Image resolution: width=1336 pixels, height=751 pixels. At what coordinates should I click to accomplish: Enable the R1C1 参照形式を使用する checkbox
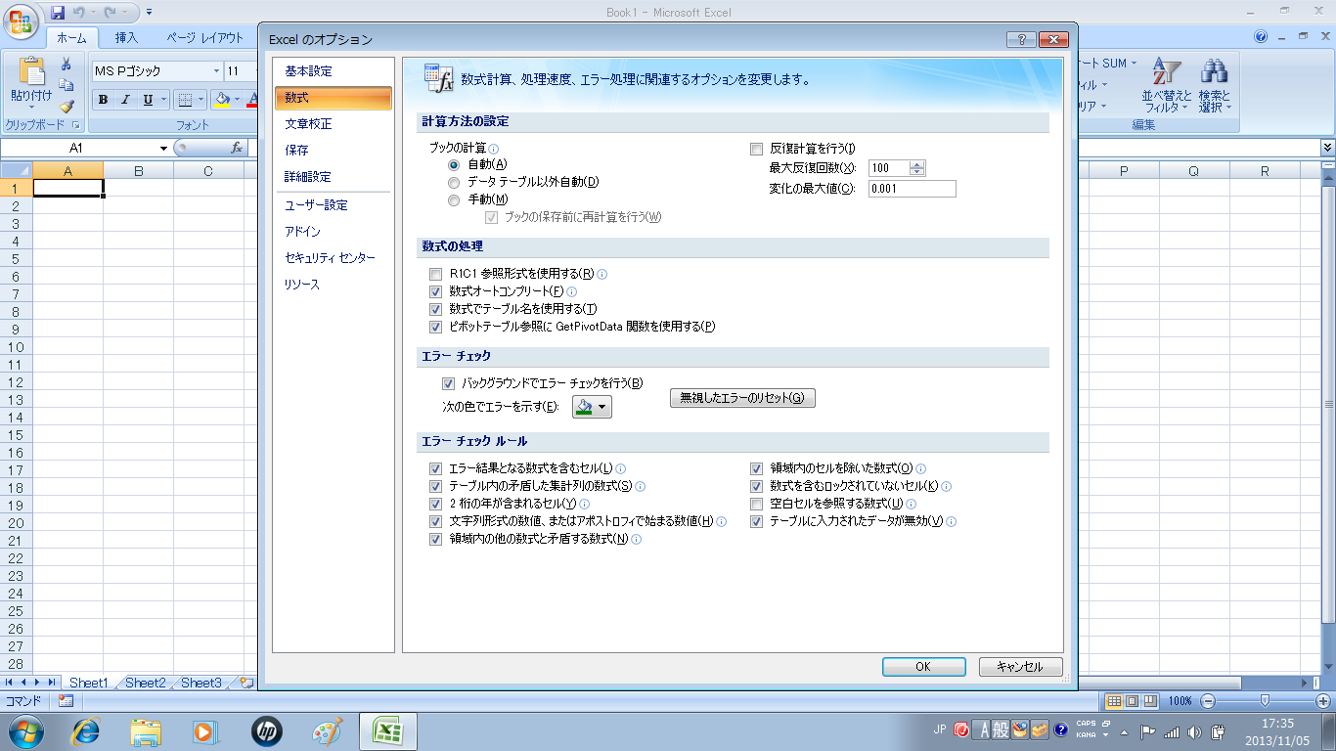click(x=436, y=274)
